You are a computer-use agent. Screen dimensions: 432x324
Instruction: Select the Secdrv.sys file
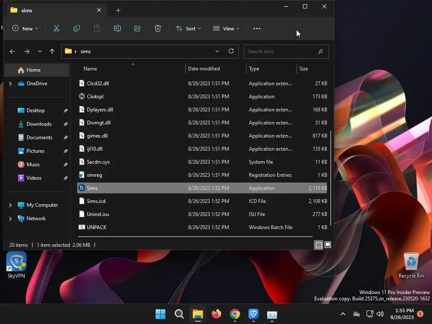coord(202,162)
